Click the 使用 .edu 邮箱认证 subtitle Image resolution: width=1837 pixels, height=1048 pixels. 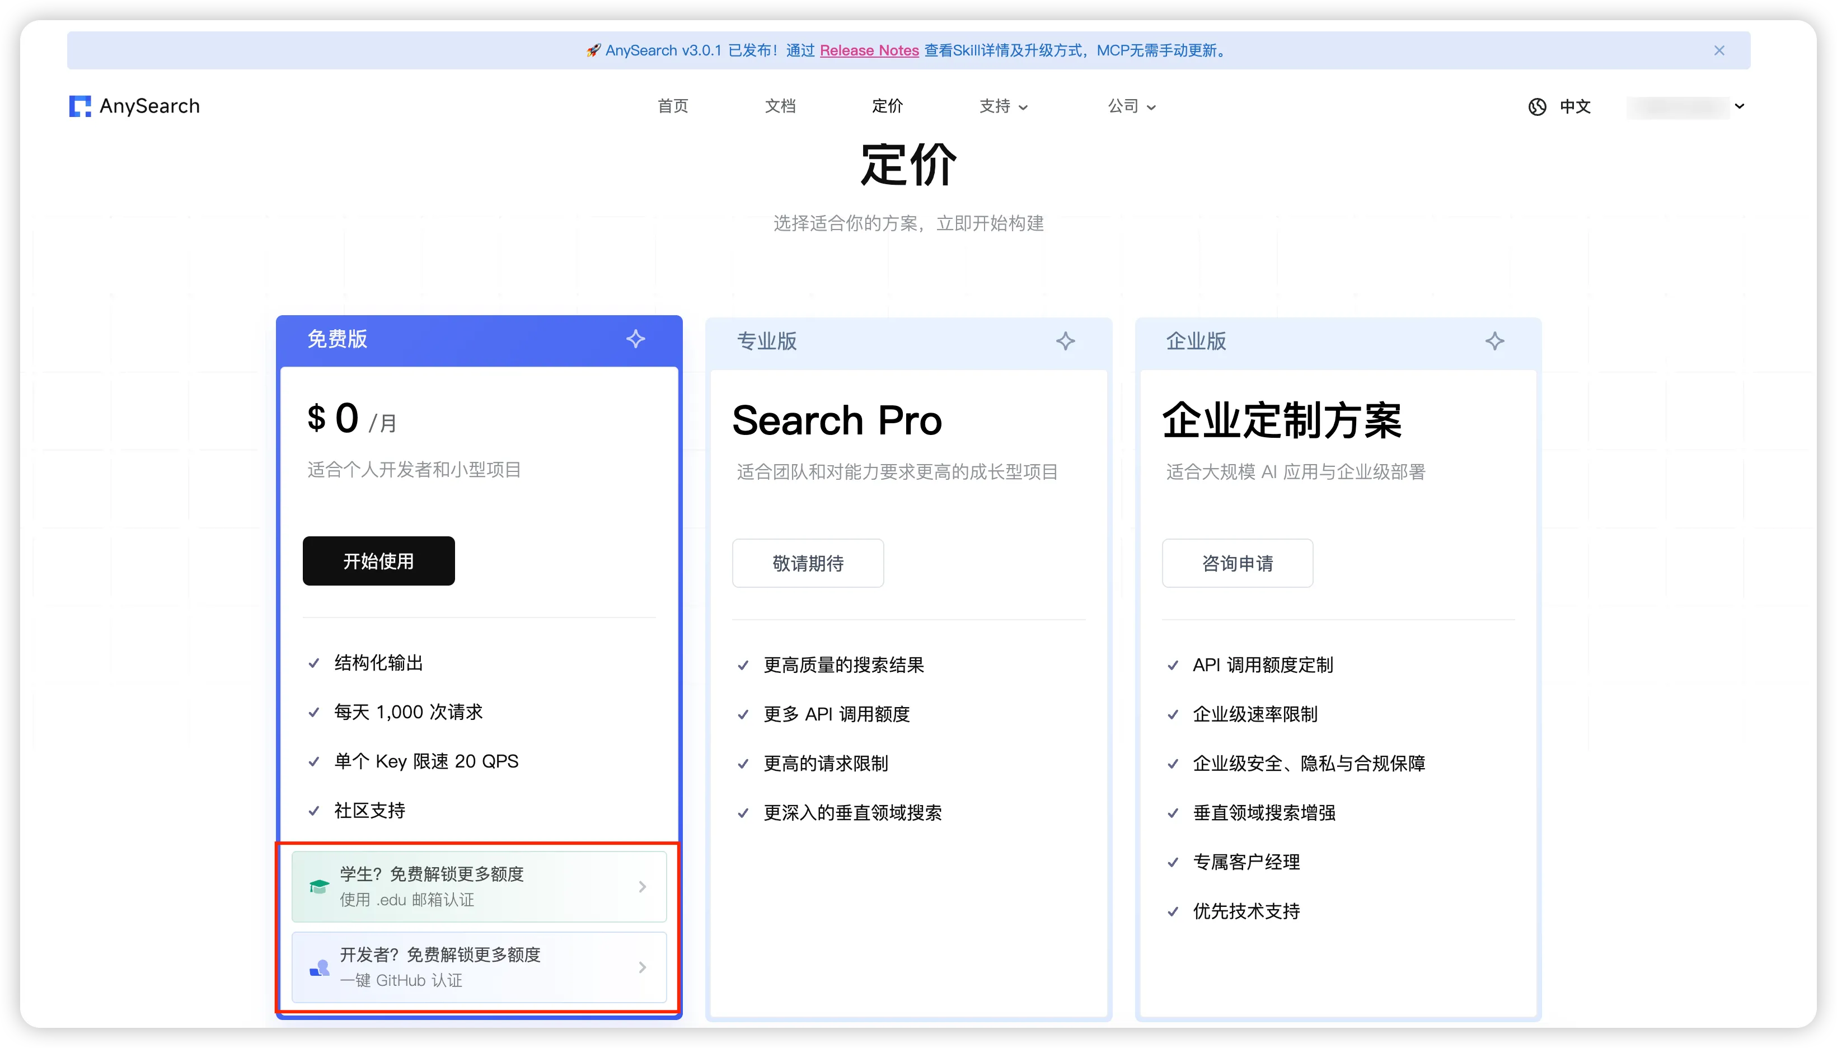[x=406, y=900]
